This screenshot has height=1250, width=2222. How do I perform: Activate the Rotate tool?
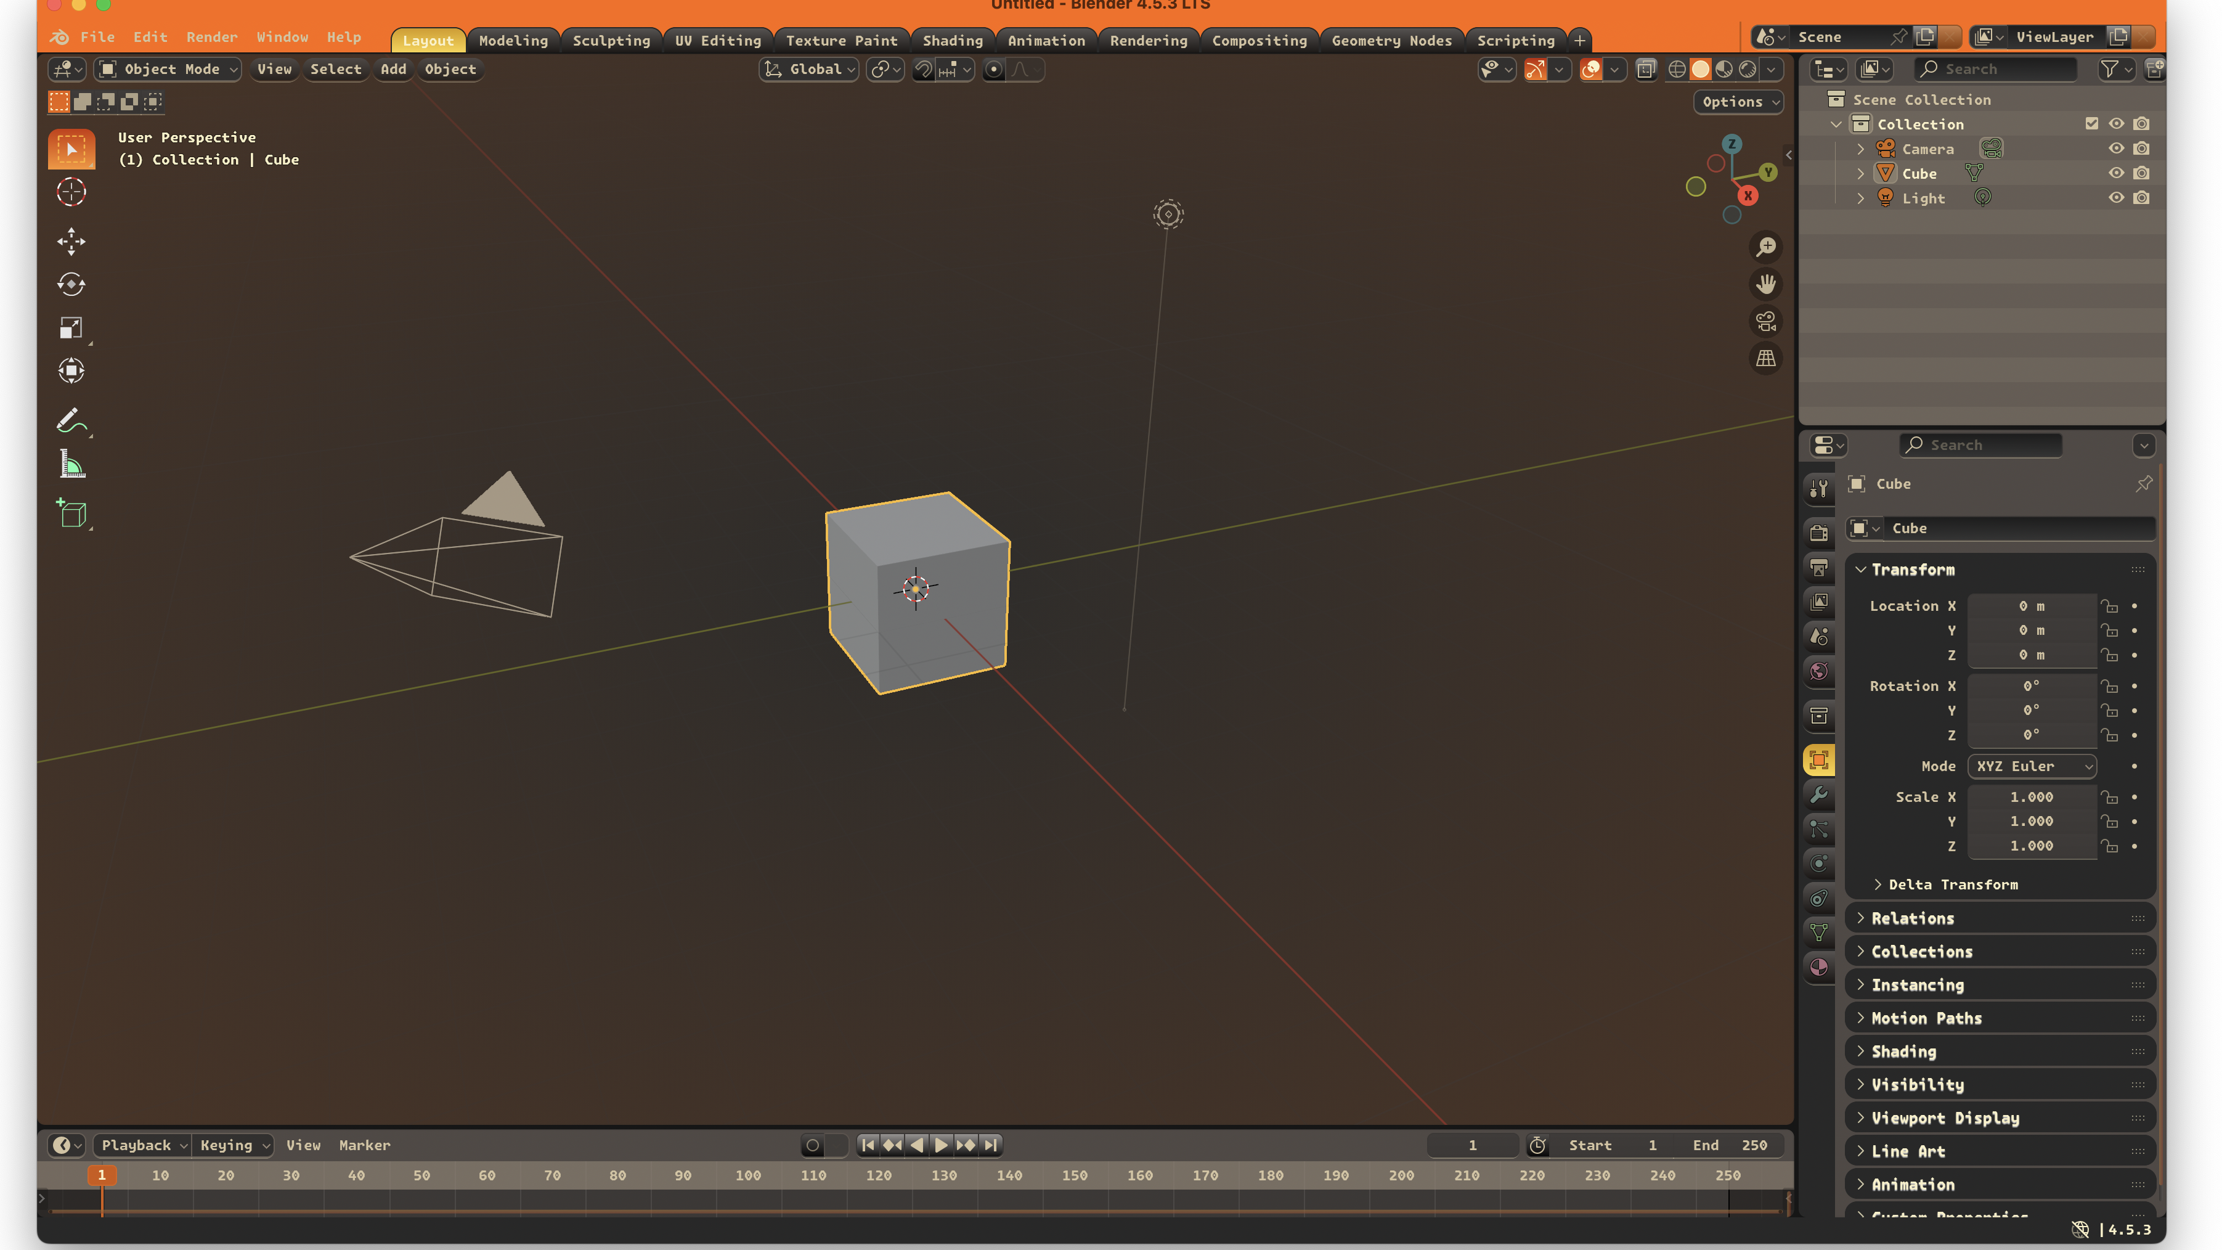(x=71, y=285)
